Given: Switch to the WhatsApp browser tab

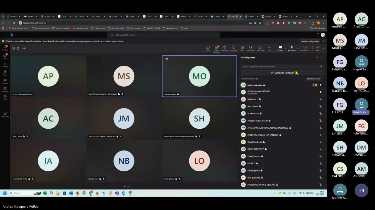Looking at the screenshot, I should 13,16.
